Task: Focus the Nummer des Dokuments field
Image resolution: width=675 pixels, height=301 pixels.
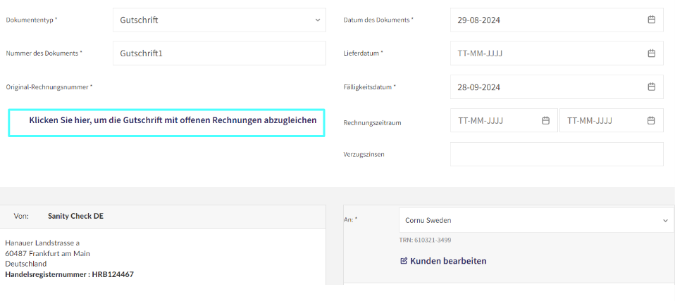Action: (x=219, y=53)
